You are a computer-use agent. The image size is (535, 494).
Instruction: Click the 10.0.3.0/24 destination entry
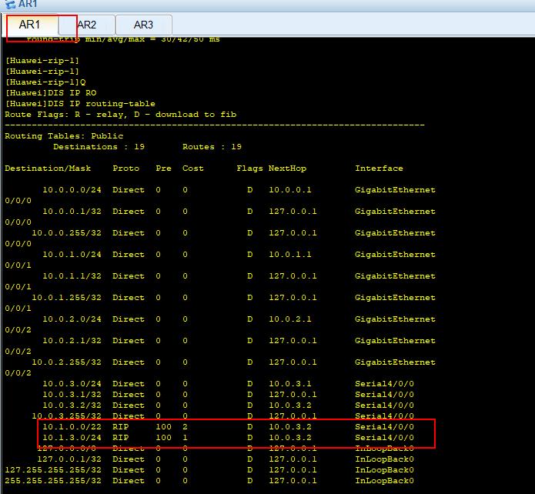72,383
